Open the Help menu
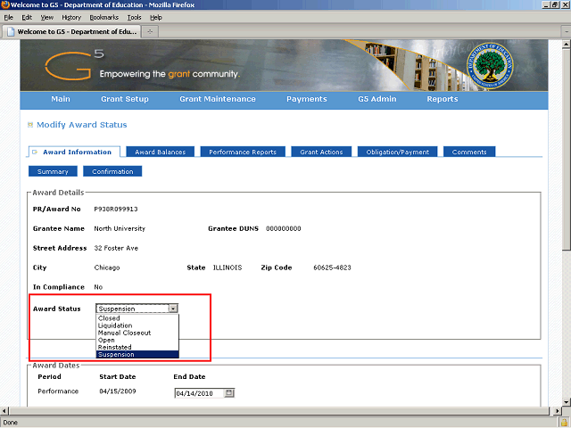571x428 pixels. (156, 18)
